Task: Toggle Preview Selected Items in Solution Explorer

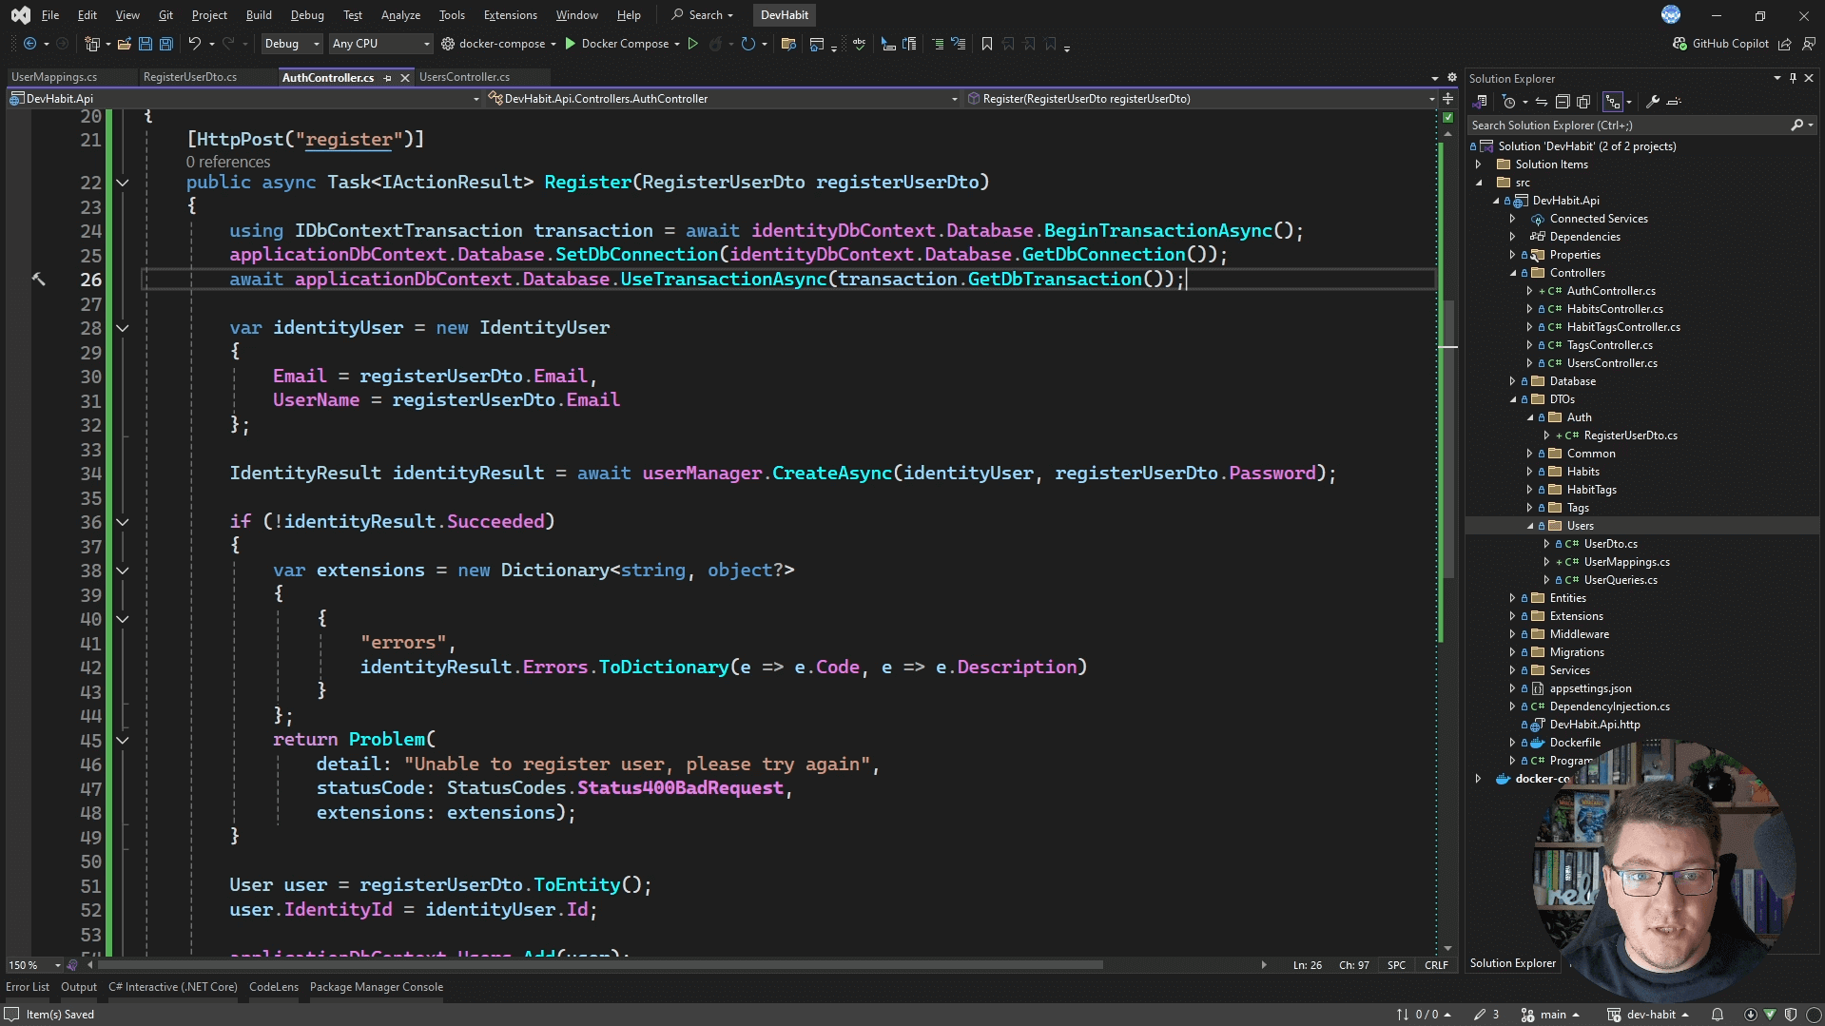Action: click(x=1614, y=102)
